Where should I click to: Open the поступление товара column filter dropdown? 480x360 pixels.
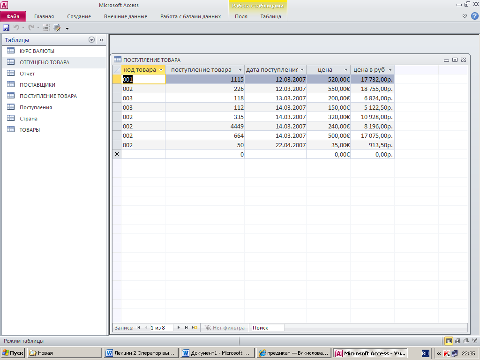point(240,70)
